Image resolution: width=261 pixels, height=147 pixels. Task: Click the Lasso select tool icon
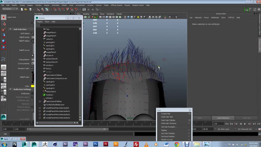coord(4,24)
